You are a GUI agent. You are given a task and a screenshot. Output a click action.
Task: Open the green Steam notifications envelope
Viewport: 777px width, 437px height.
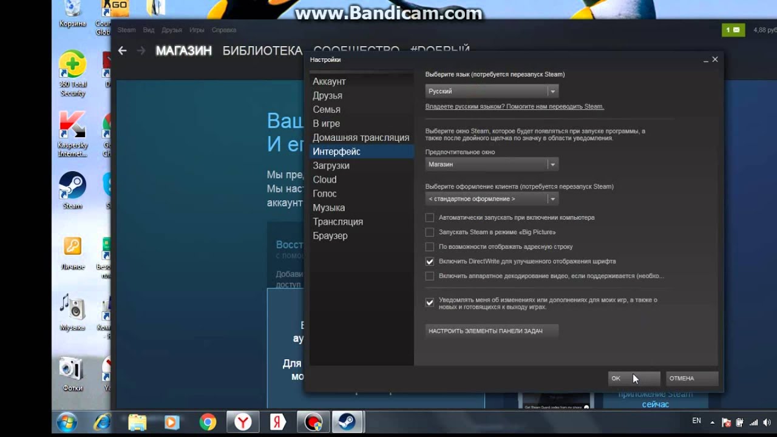click(733, 30)
